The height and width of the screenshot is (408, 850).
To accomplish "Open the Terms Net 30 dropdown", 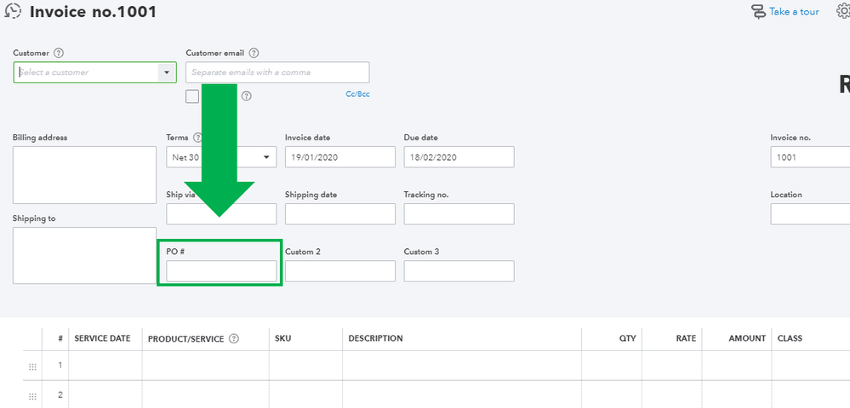I will (267, 157).
